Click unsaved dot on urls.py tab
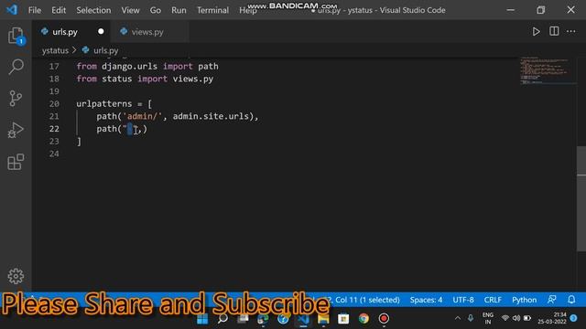 (x=101, y=32)
